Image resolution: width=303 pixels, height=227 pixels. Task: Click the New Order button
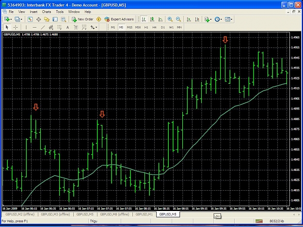coord(82,19)
